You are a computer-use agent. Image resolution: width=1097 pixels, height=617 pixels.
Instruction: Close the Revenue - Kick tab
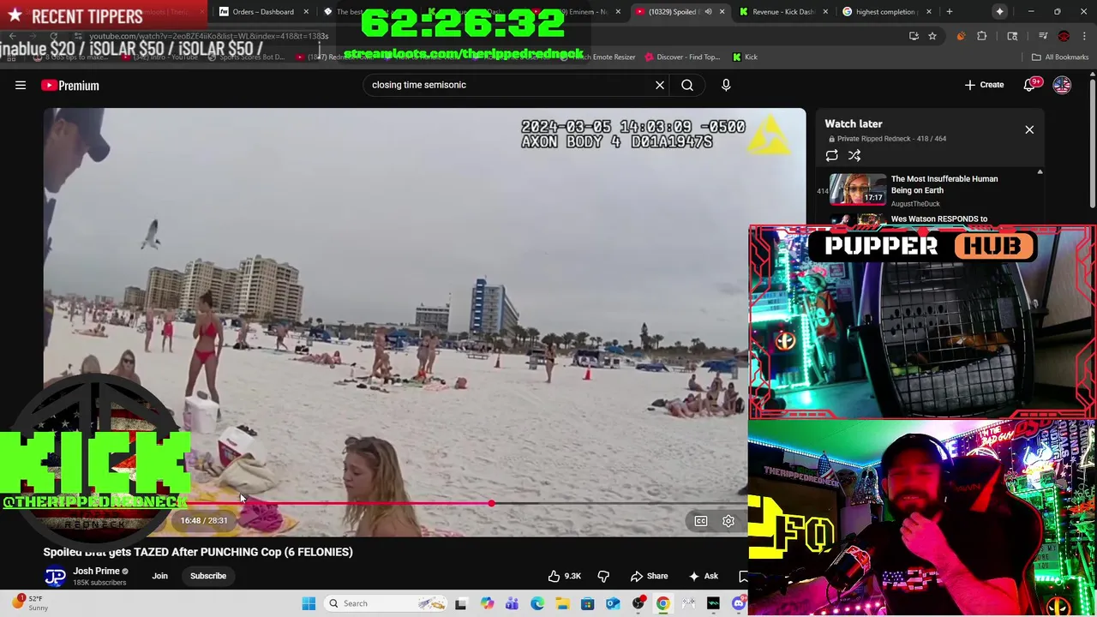point(825,12)
